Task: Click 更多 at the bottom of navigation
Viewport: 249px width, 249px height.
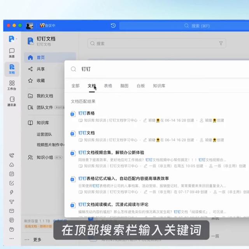Action: point(37,240)
